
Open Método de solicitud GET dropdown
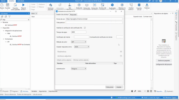(79, 42)
